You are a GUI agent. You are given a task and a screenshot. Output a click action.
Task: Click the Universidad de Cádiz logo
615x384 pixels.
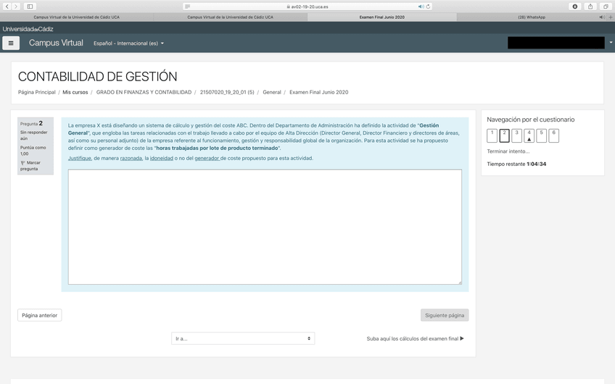click(28, 29)
